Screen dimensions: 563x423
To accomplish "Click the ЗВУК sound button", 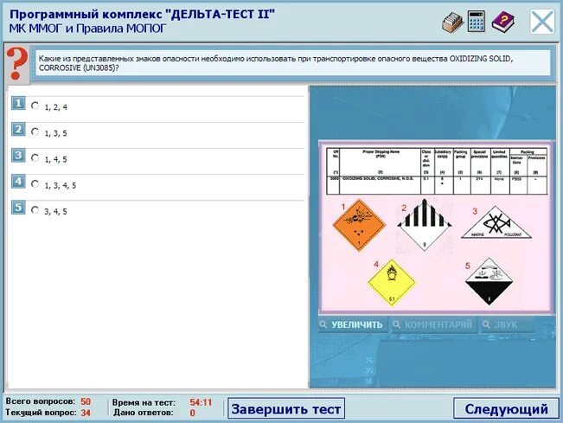I will pos(507,324).
